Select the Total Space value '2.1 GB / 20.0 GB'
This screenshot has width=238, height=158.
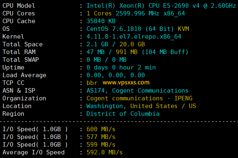coord(116,44)
